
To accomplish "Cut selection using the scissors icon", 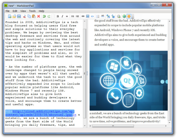I will (24, 16).
